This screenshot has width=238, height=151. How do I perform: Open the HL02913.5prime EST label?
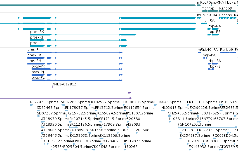(x=175, y=108)
